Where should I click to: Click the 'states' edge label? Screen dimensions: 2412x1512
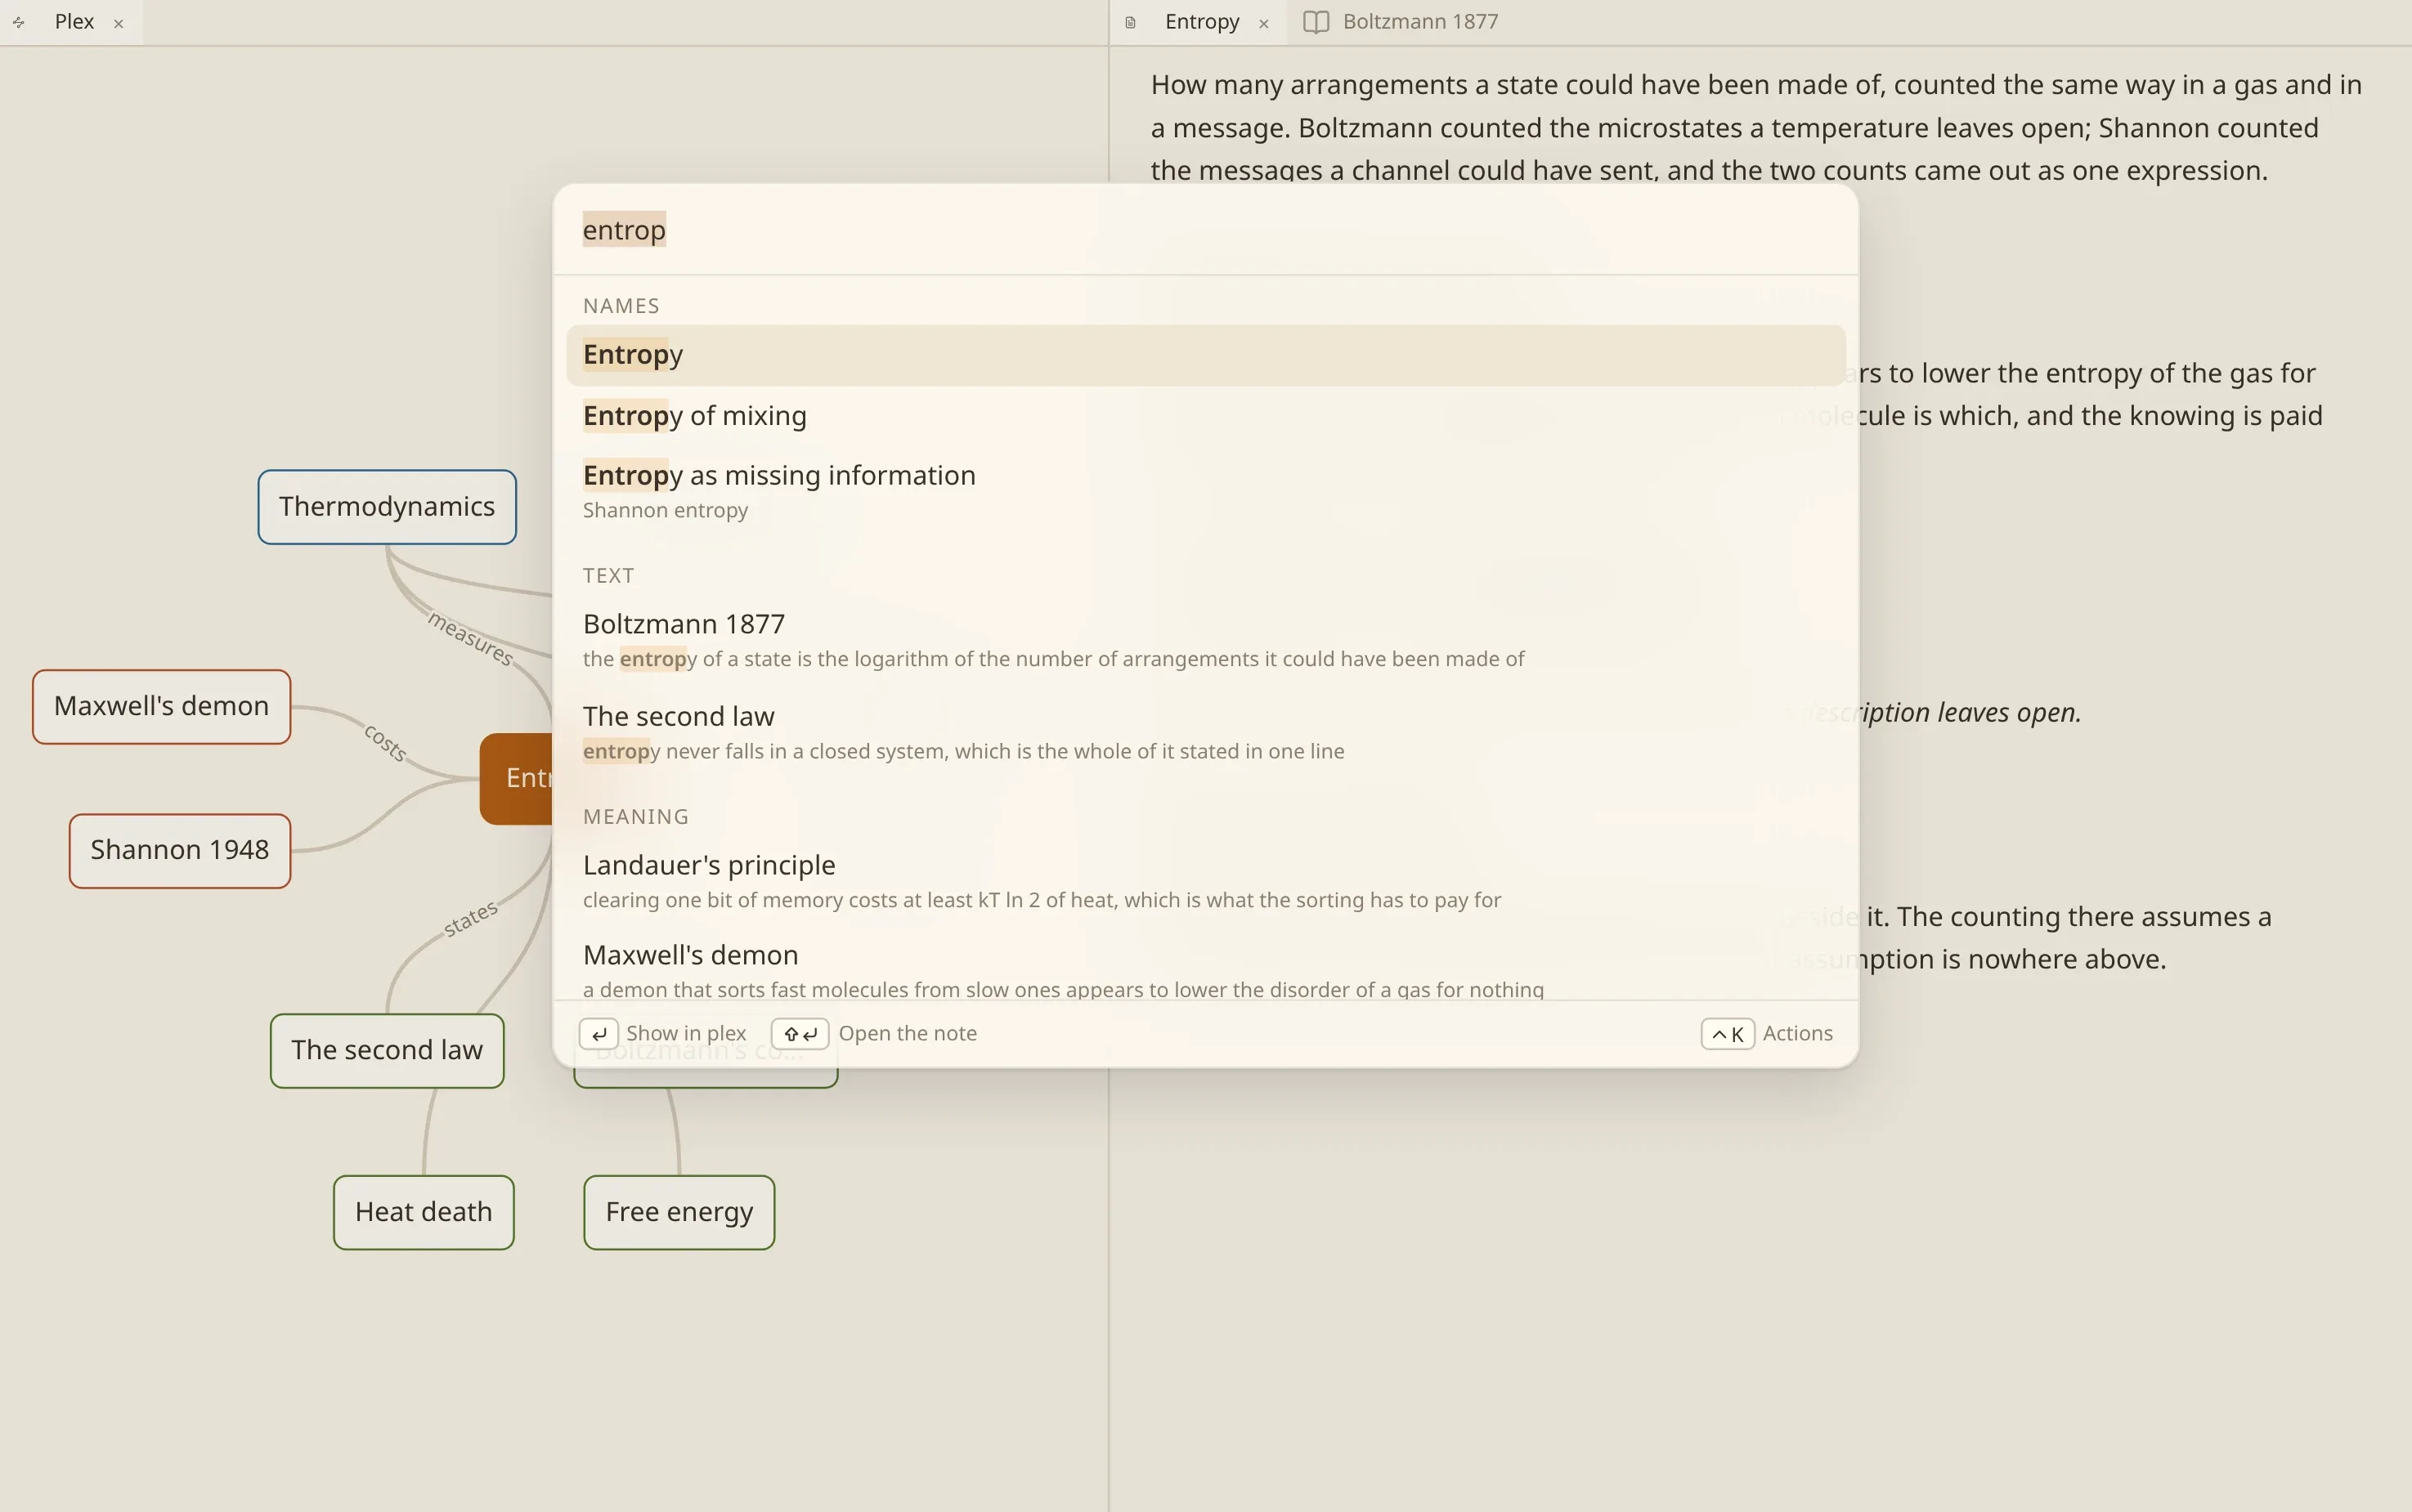click(x=470, y=918)
